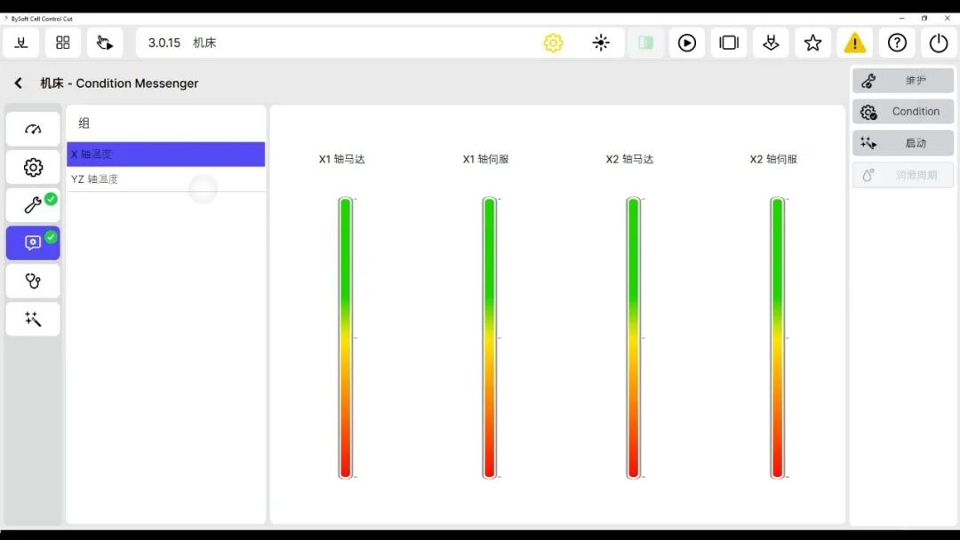Open the stethoscope diagnostics sidebar icon

[x=33, y=281]
